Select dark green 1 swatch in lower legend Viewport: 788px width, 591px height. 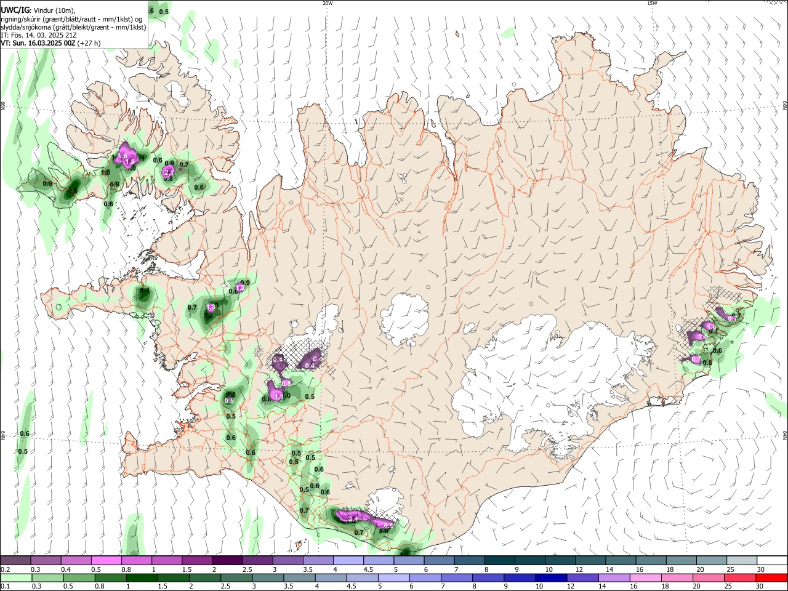142,577
